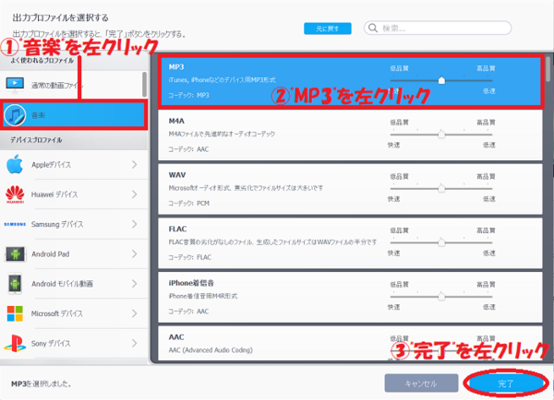Expand the Huawei デバイス chevron arrow
The width and height of the screenshot is (554, 400).
click(134, 194)
